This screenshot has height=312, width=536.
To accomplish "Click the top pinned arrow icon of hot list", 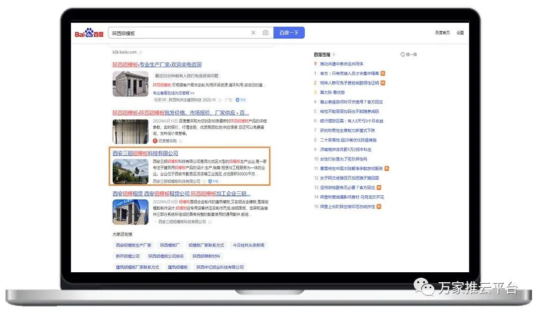I will click(315, 64).
